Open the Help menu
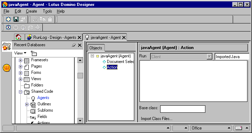Screen dimensions: 252x133 (61, 11)
